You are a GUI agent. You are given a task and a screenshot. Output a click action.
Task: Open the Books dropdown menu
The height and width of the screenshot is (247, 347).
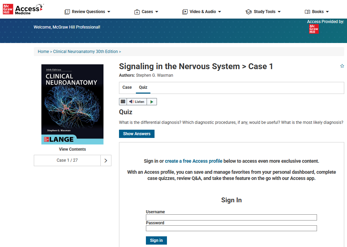tap(317, 12)
